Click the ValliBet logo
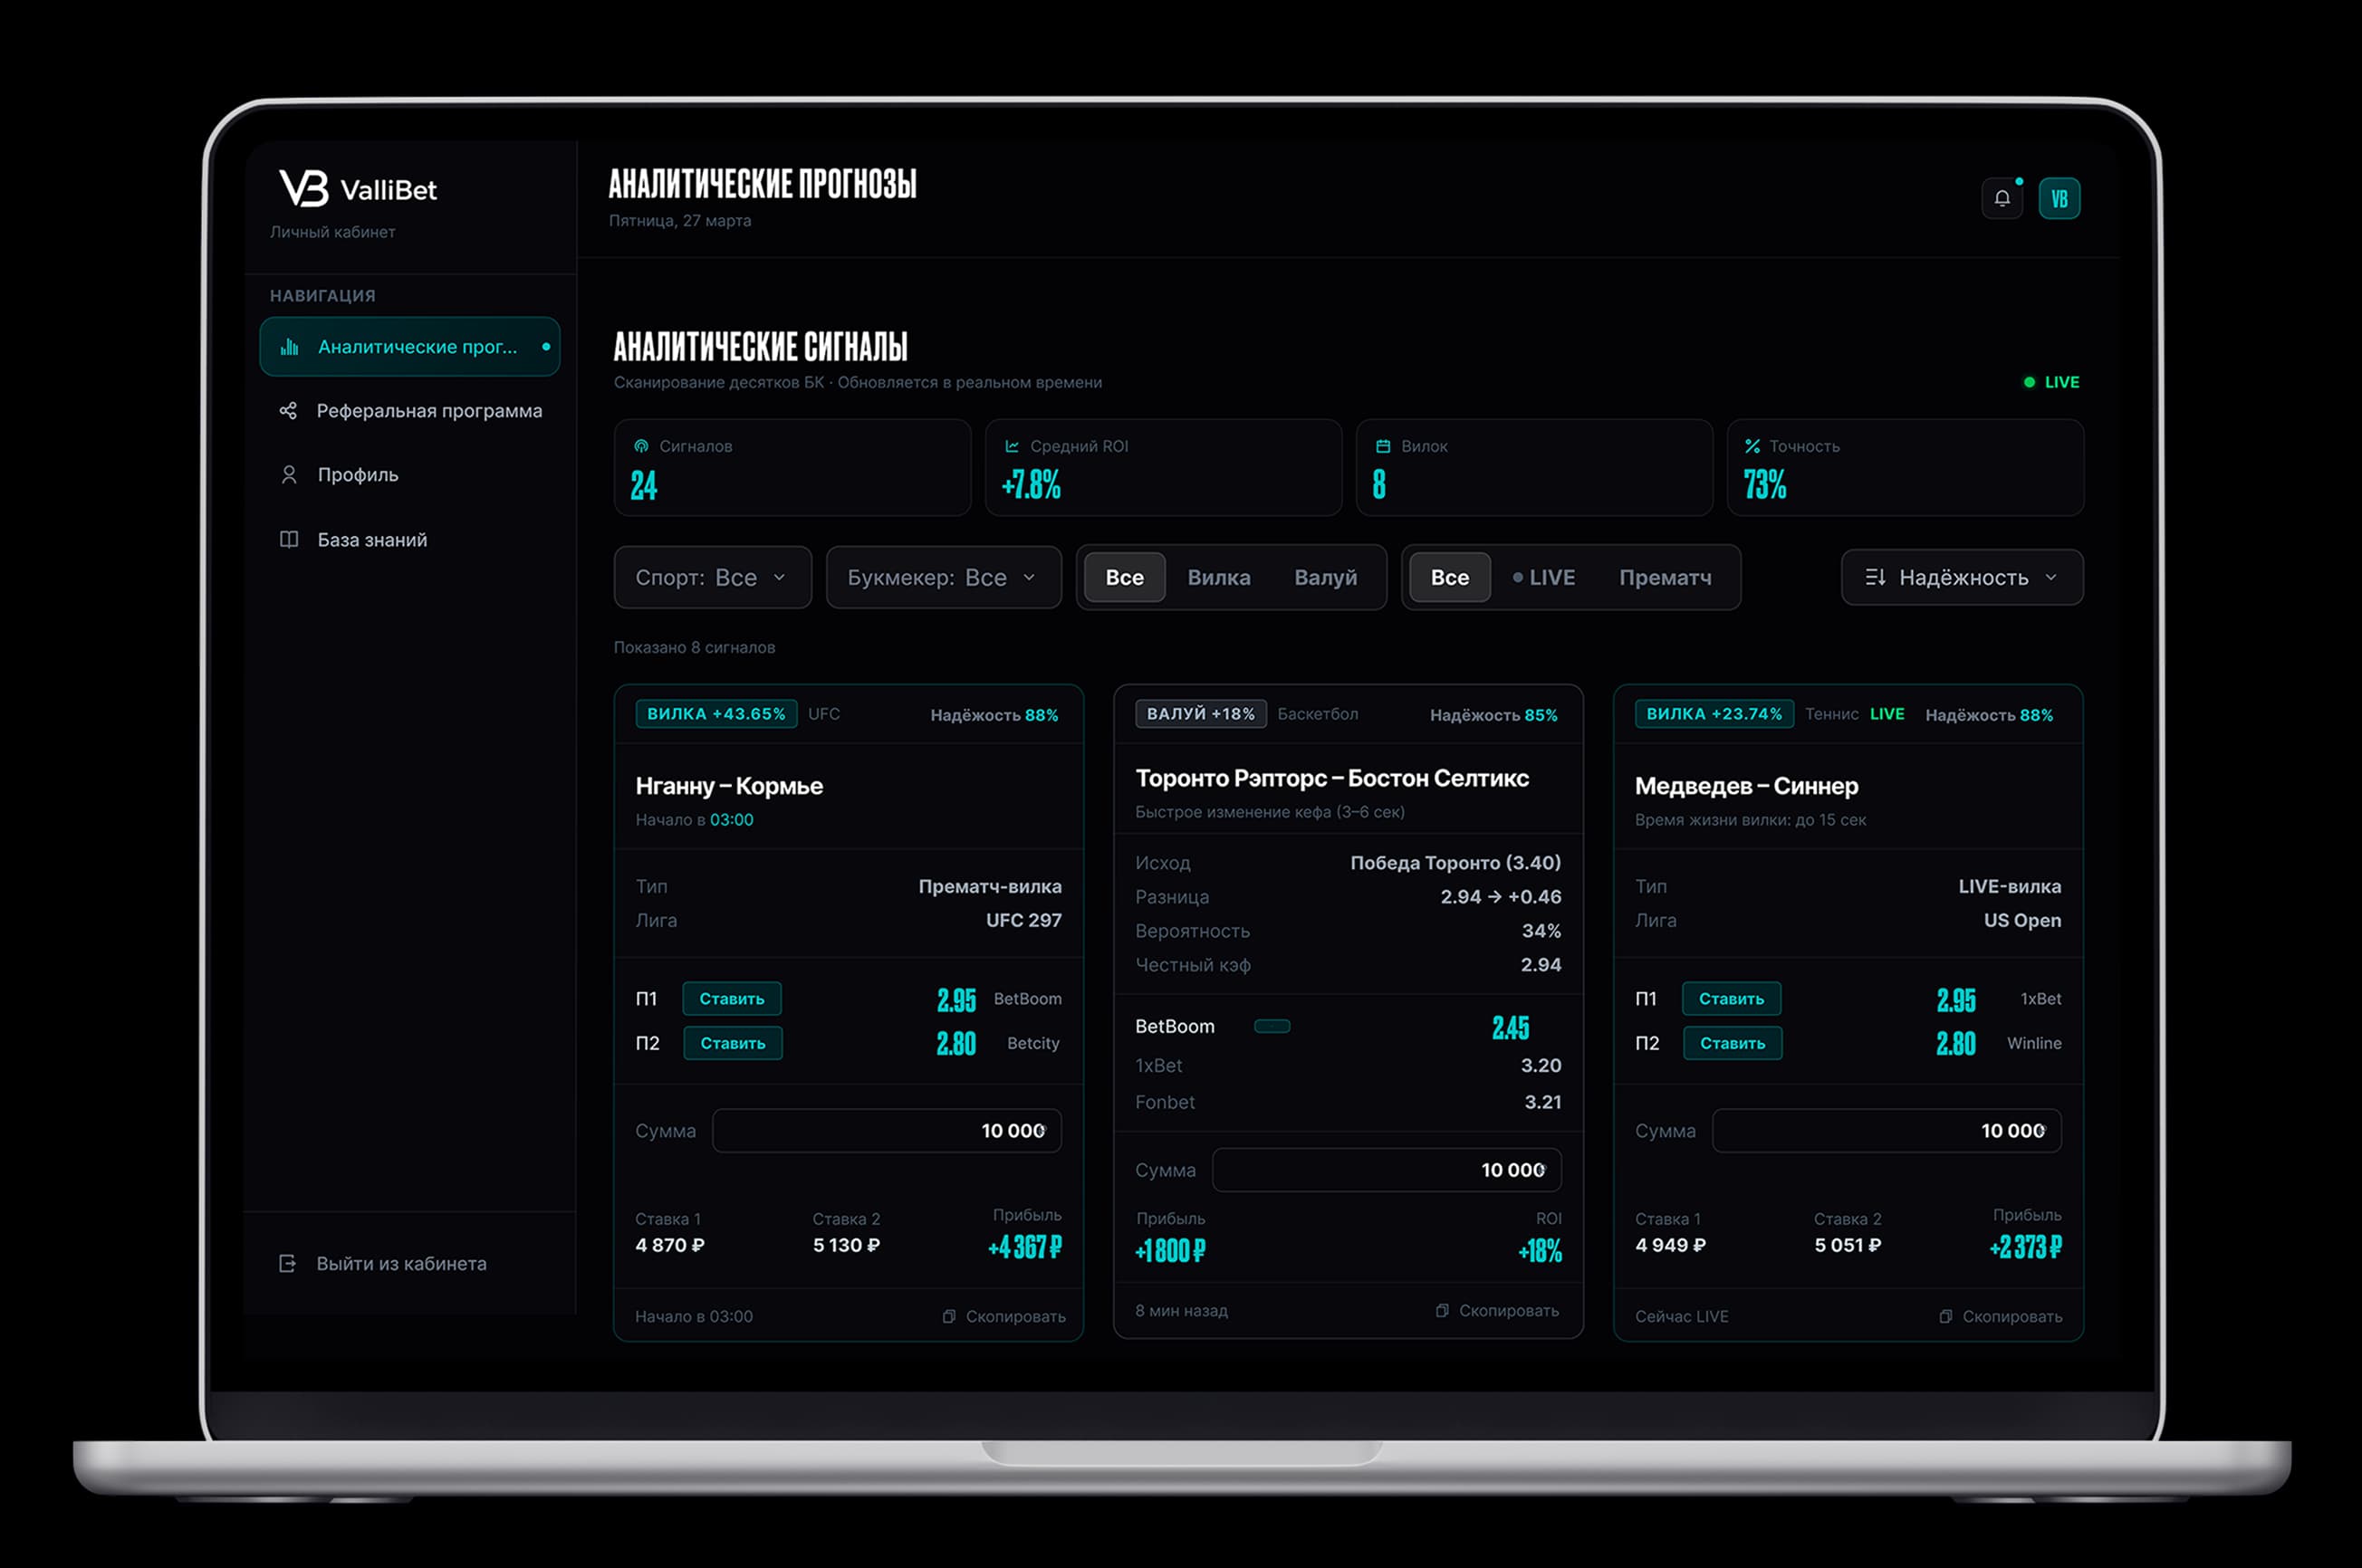 [x=358, y=188]
